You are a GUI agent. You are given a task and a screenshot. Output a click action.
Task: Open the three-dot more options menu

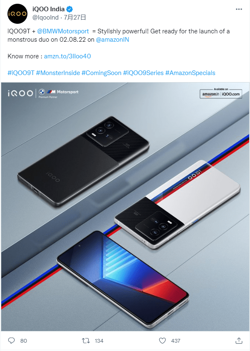(239, 9)
